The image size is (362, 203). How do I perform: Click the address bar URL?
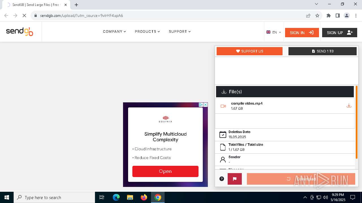[x=81, y=16]
